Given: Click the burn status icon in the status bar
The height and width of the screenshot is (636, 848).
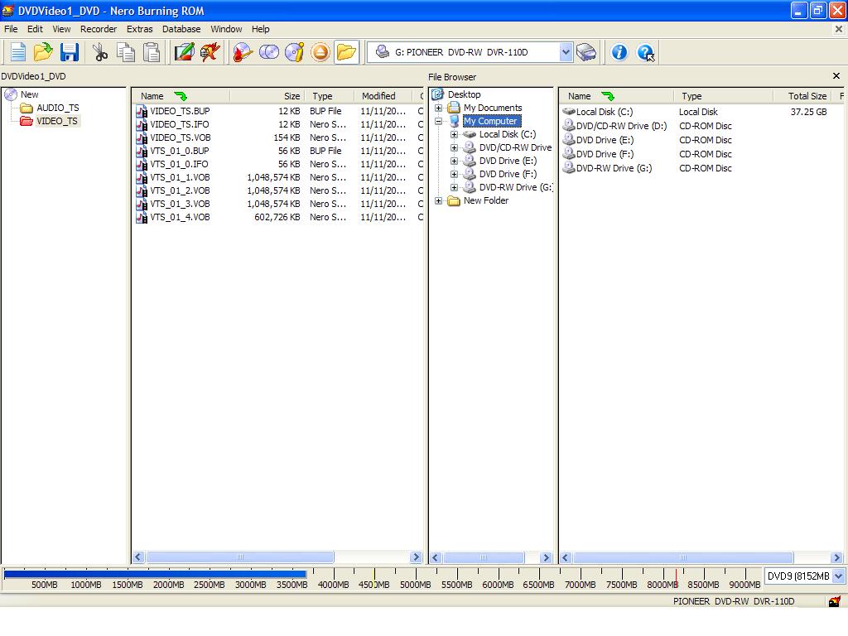Looking at the screenshot, I should click(835, 601).
